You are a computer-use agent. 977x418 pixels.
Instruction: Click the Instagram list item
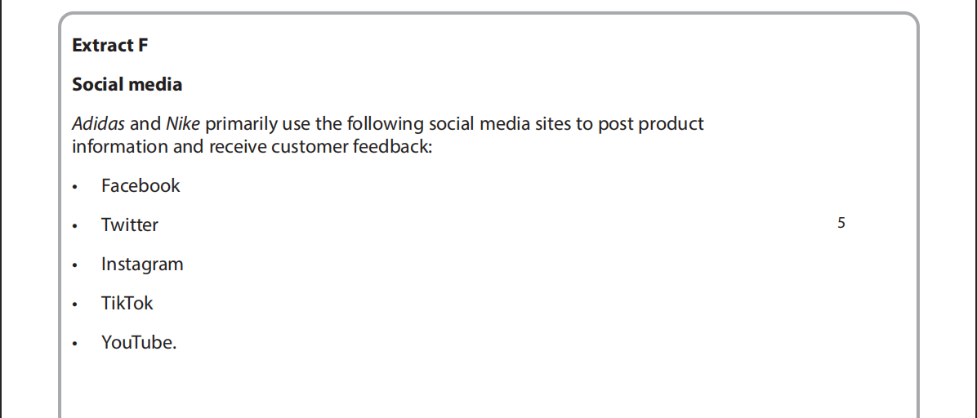pyautogui.click(x=142, y=265)
